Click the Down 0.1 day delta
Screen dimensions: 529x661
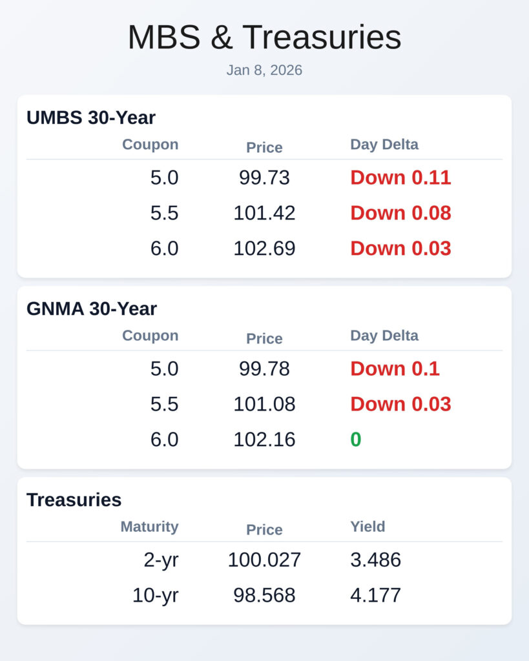395,369
